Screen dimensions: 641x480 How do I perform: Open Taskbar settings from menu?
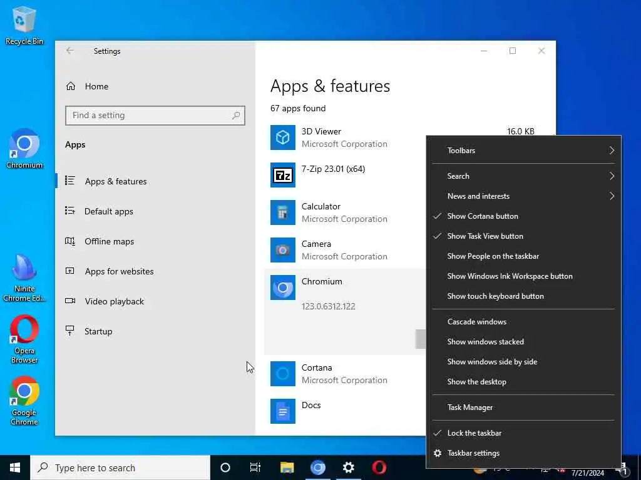pos(523,453)
